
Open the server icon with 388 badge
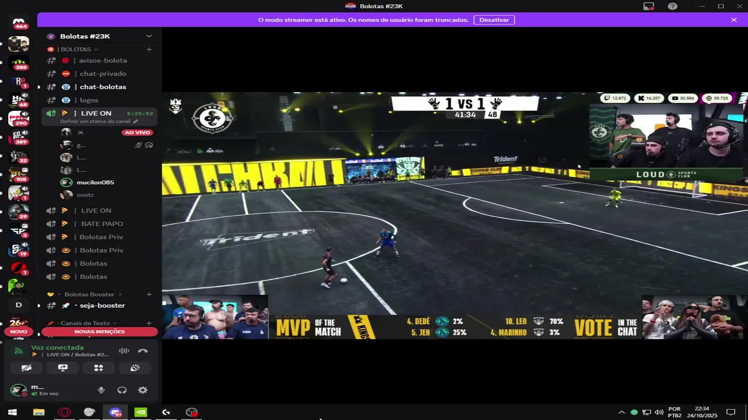click(x=19, y=63)
